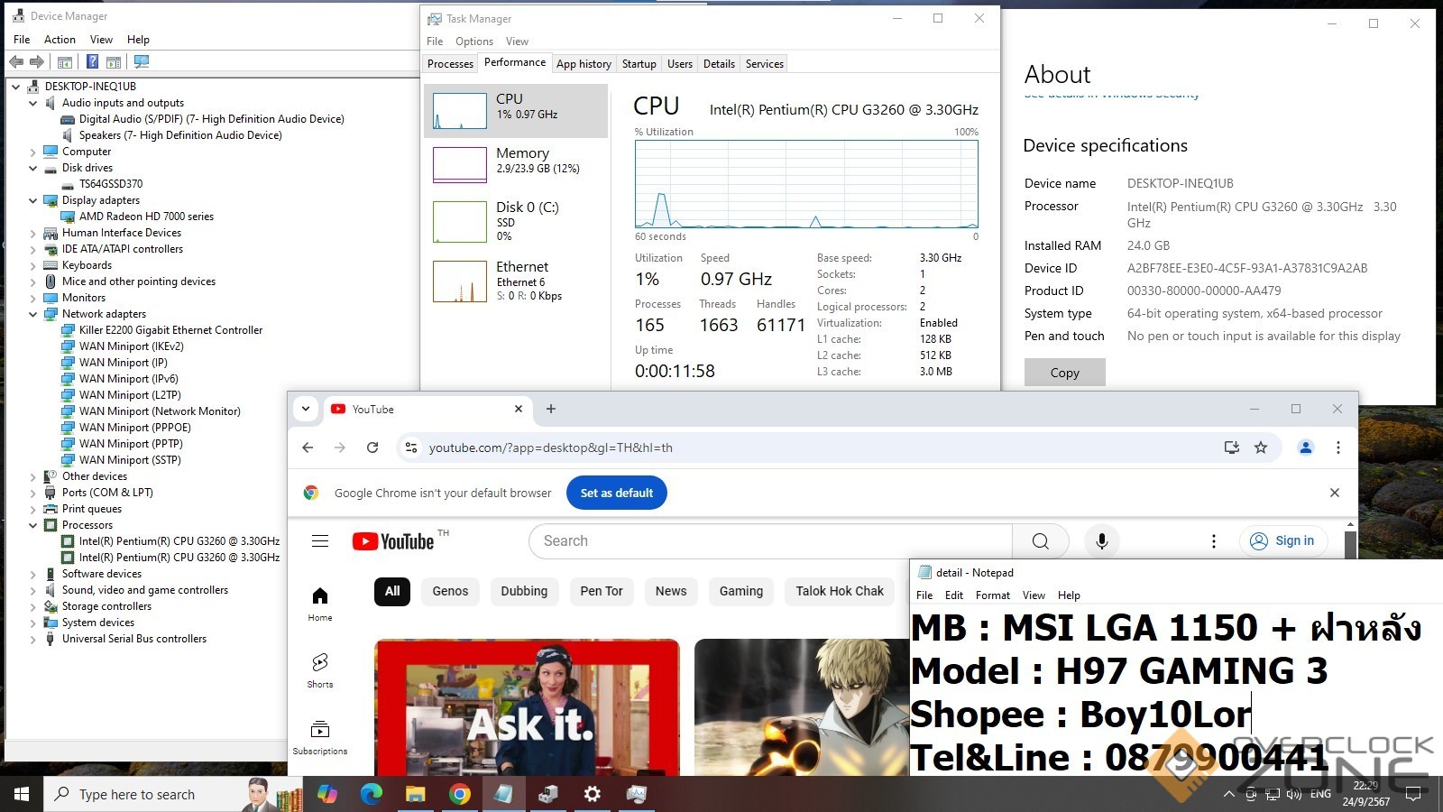
Task: Select the Genos filter chip on YouTube
Action: click(450, 592)
